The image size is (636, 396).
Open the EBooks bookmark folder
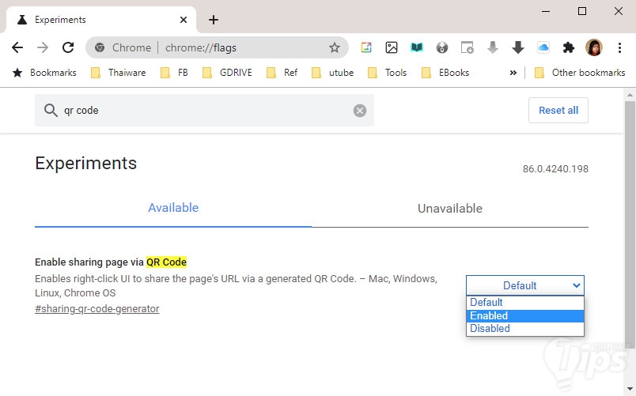click(445, 73)
